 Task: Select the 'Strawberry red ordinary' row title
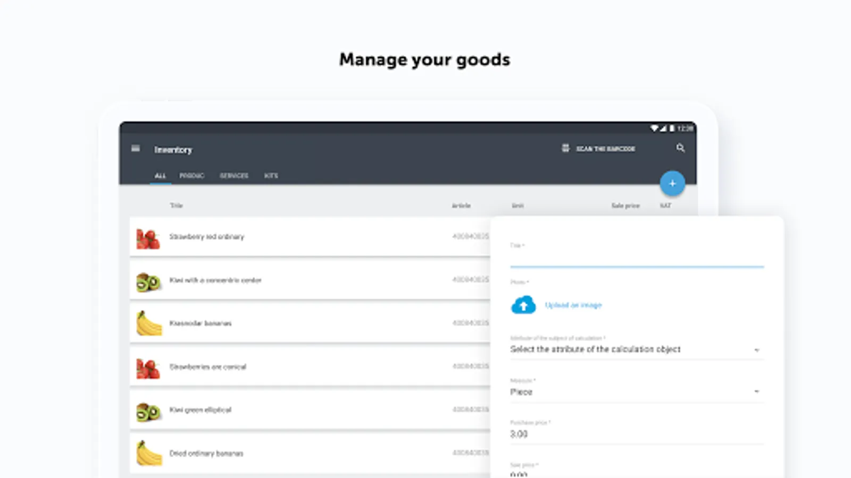207,236
